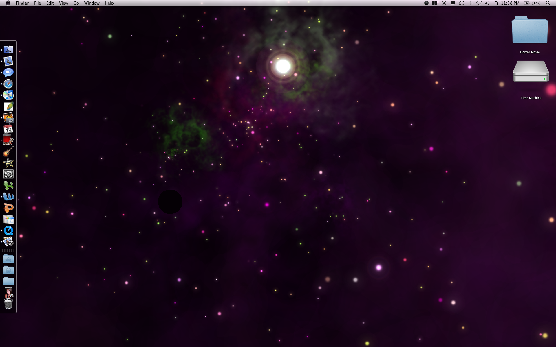This screenshot has width=556, height=347.
Task: Click the menu bar icon showing number 5
Action: (x=435, y=3)
